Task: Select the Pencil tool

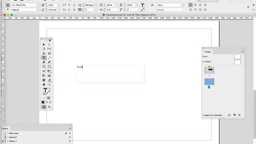Action: [49, 62]
